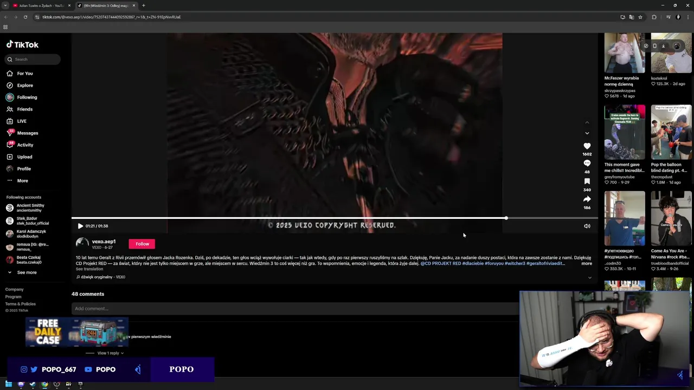Open your Profile page
694x390 pixels.
(19, 168)
